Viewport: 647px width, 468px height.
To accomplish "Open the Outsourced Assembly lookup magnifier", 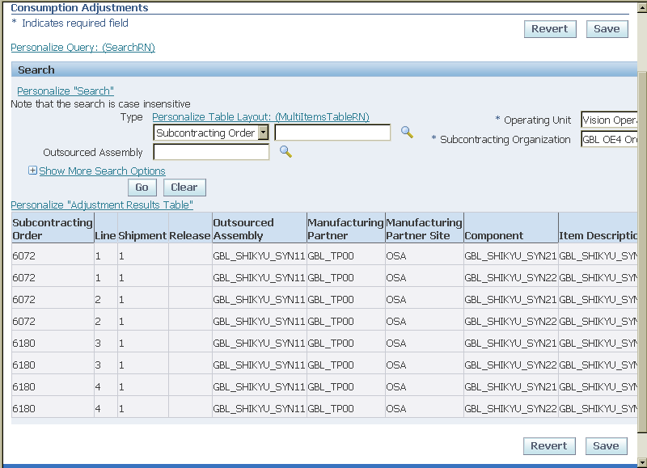I will (285, 151).
